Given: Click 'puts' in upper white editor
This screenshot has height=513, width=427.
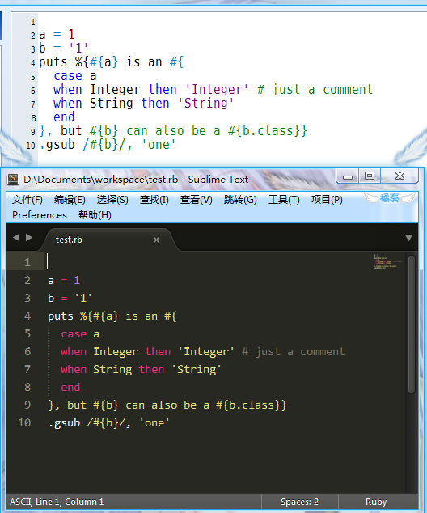Looking at the screenshot, I should (53, 62).
